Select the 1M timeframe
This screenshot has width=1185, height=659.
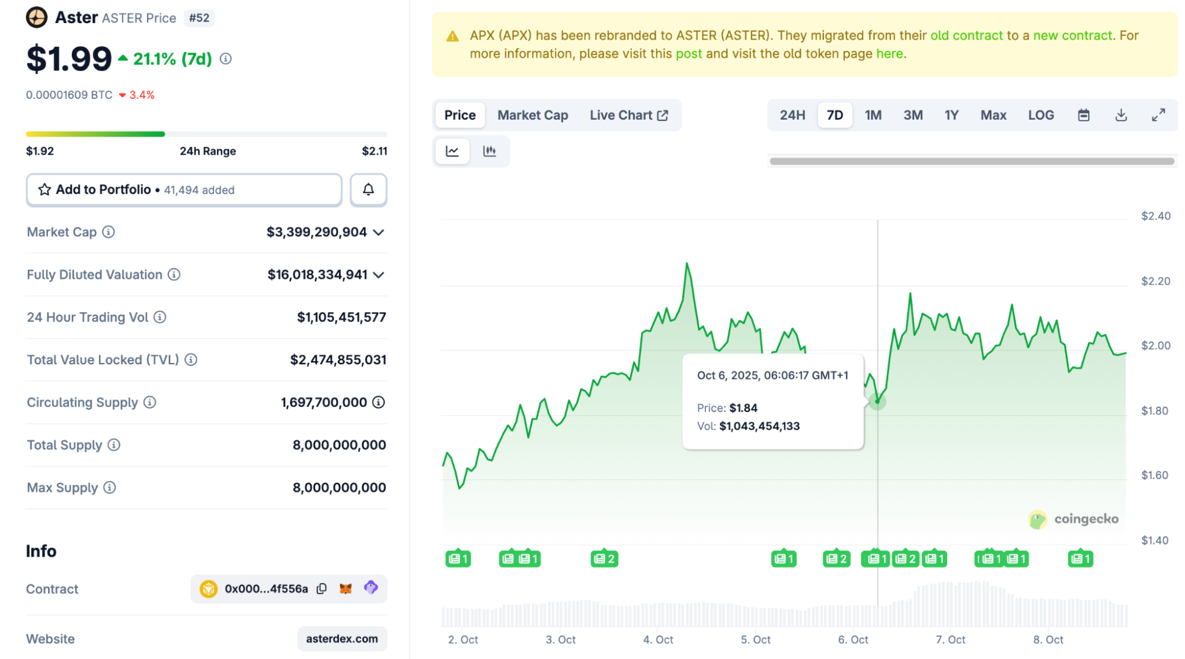(x=873, y=115)
